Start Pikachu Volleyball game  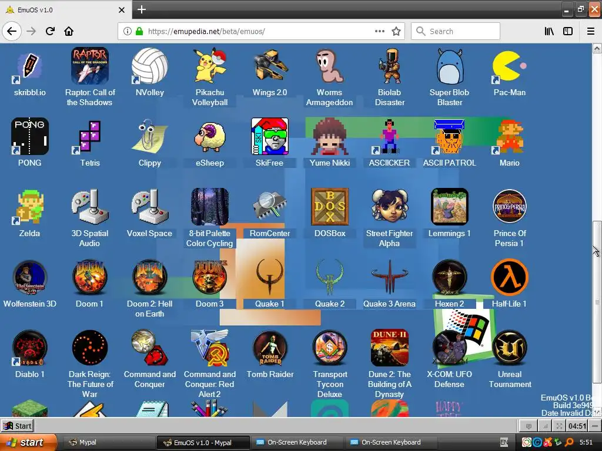[210, 66]
